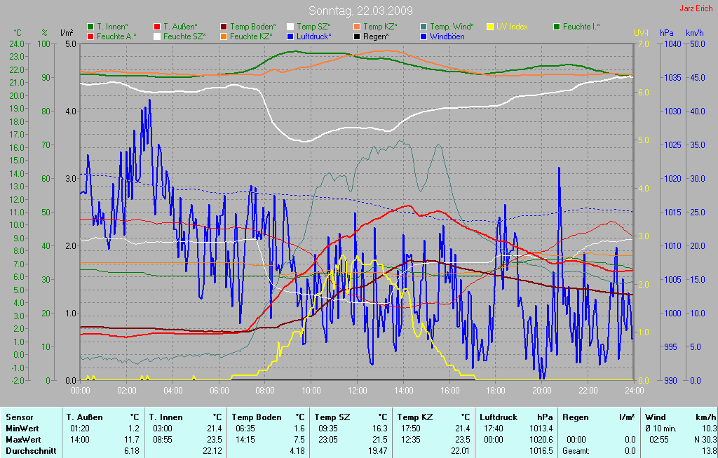Click the yellow UV Index legend swatch
718x458 pixels.
(490, 27)
